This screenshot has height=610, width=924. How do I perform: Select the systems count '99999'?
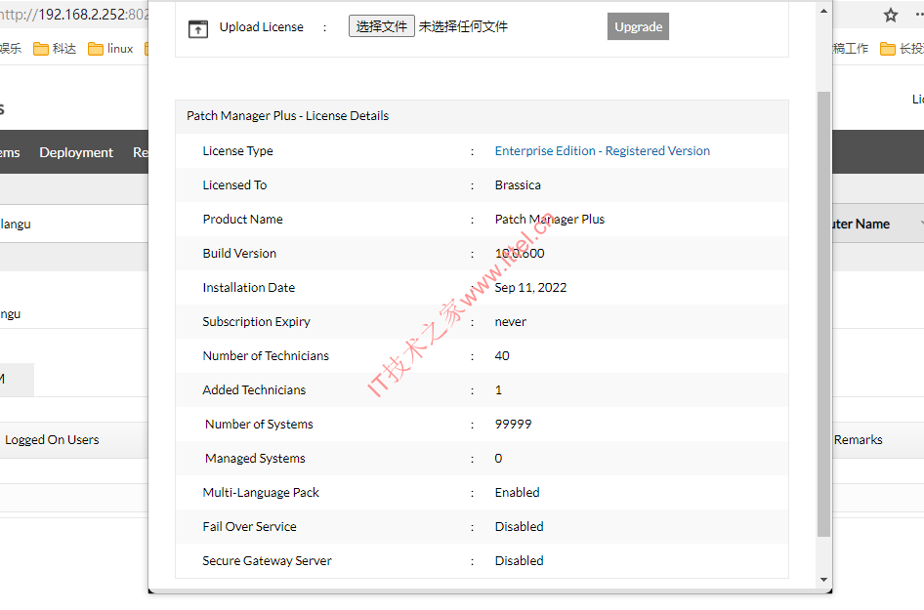513,424
